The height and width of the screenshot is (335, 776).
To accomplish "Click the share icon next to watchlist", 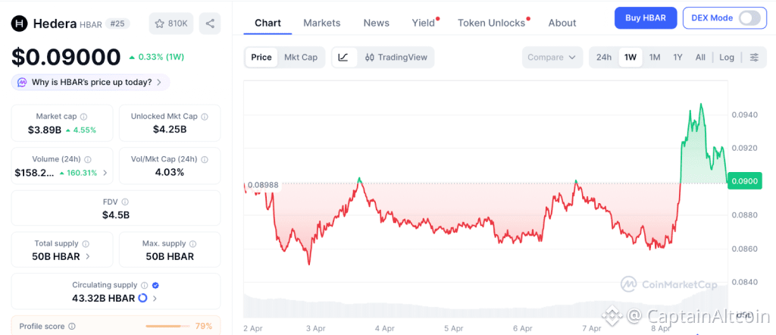I will (x=210, y=23).
